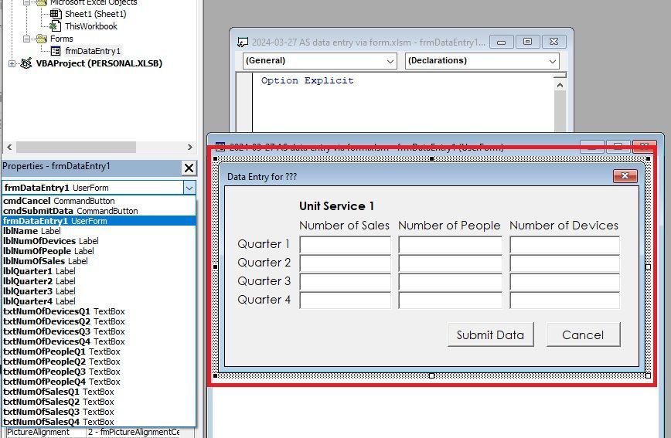The width and height of the screenshot is (671, 438).
Task: Choose txtNumOfPeopleQ2 TextBox from list
Action: click(x=99, y=362)
